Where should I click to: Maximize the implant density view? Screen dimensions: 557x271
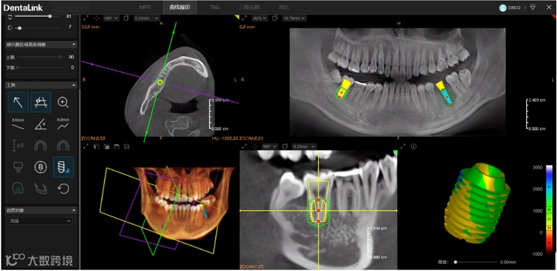403,146
